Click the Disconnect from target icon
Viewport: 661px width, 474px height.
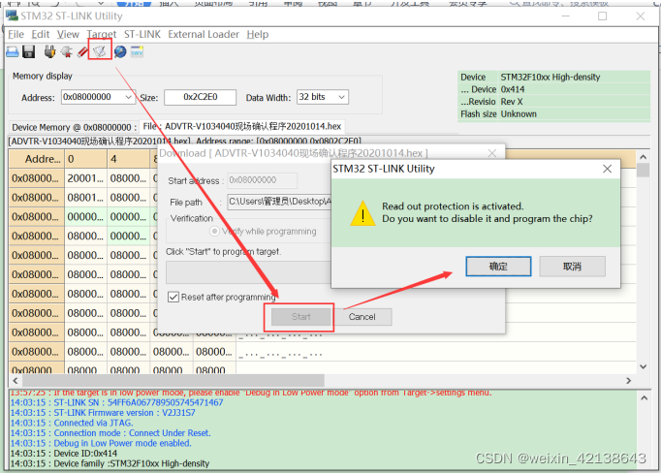click(x=67, y=52)
